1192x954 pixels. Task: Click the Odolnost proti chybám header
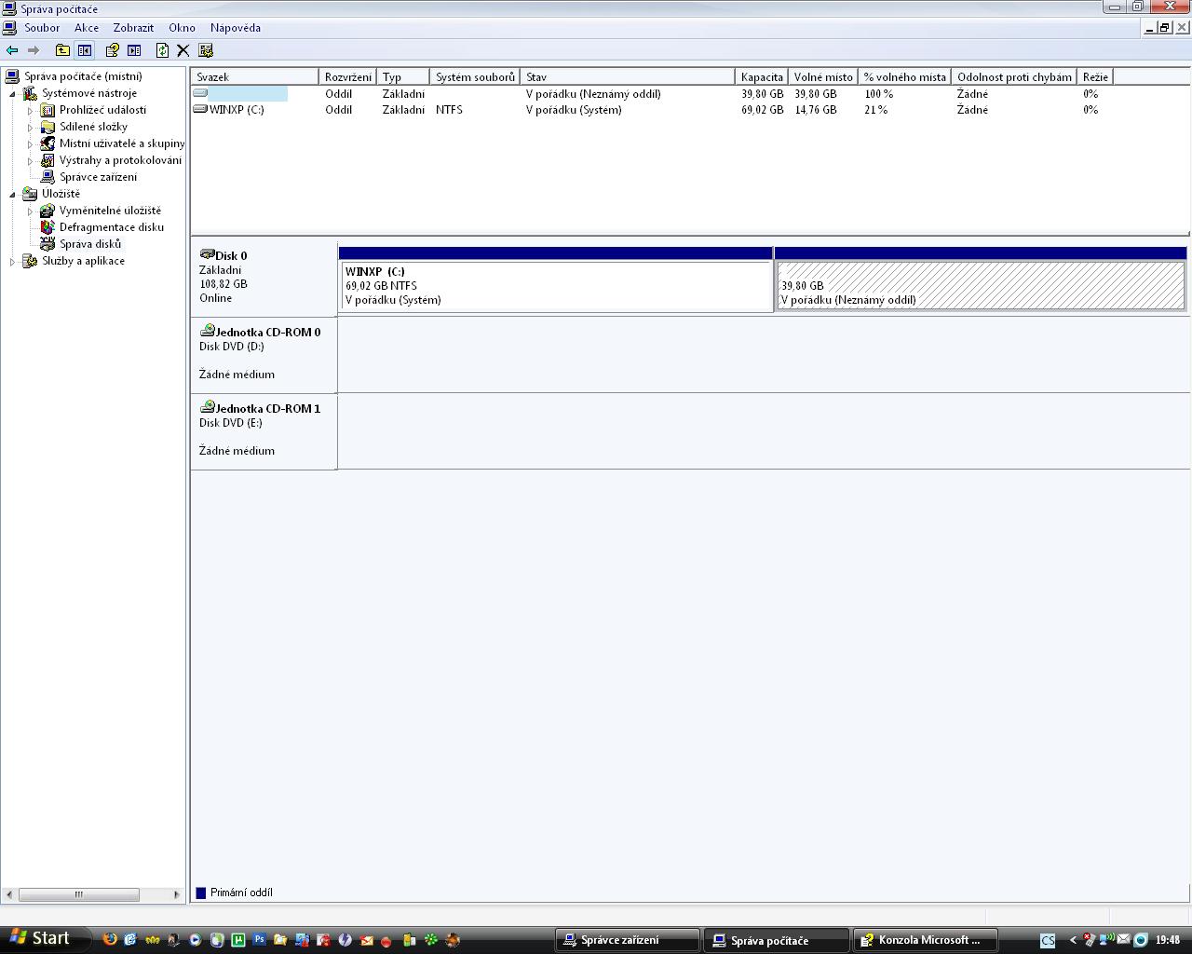click(x=1014, y=77)
